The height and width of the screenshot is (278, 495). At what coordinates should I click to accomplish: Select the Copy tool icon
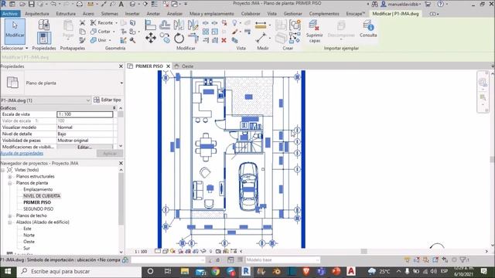pos(165,38)
